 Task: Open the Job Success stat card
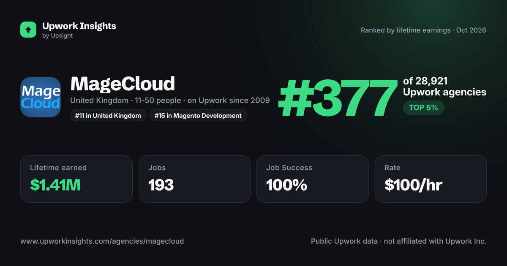coord(313,179)
